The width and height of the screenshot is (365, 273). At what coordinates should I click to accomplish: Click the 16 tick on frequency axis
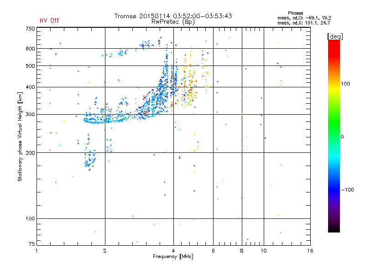click(x=310, y=251)
